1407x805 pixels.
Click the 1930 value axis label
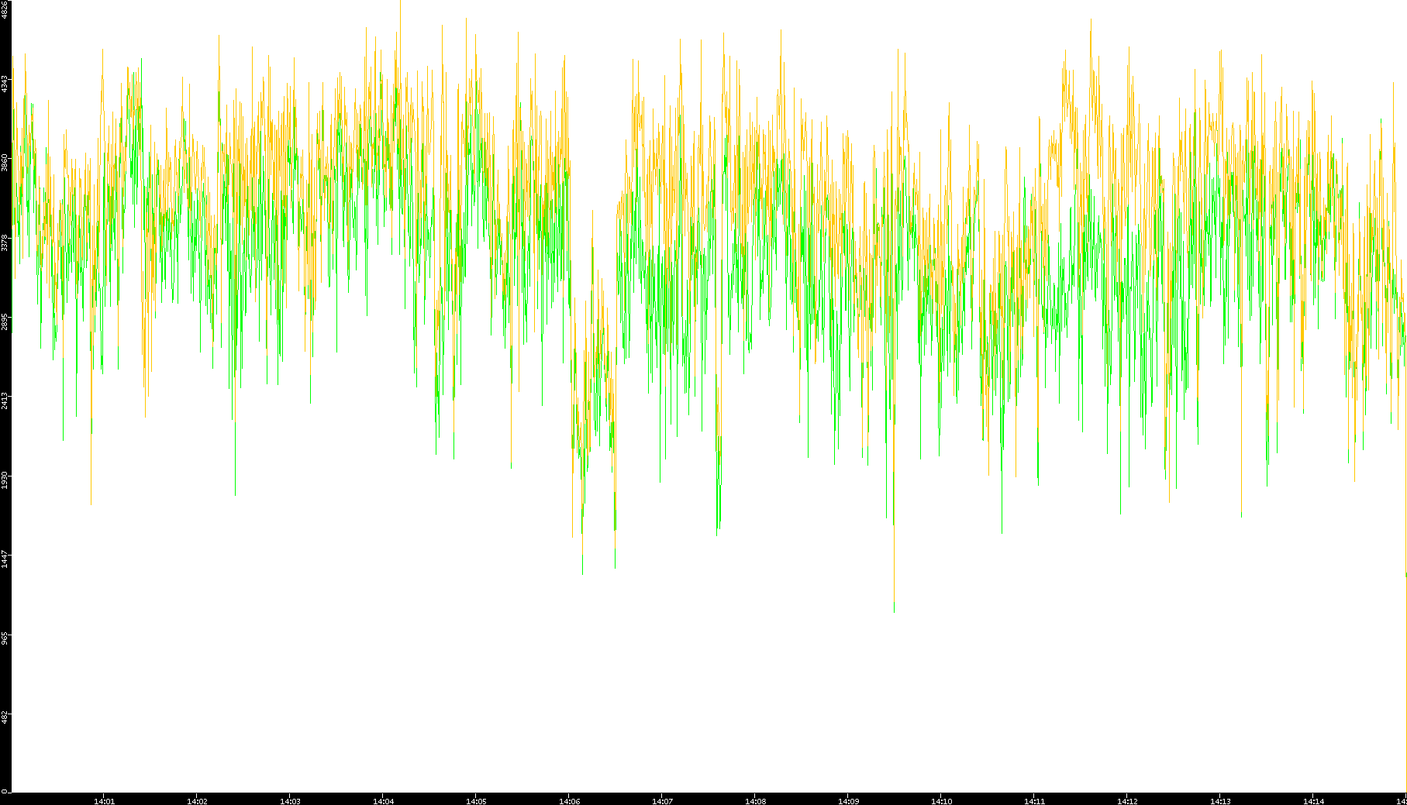point(5,479)
